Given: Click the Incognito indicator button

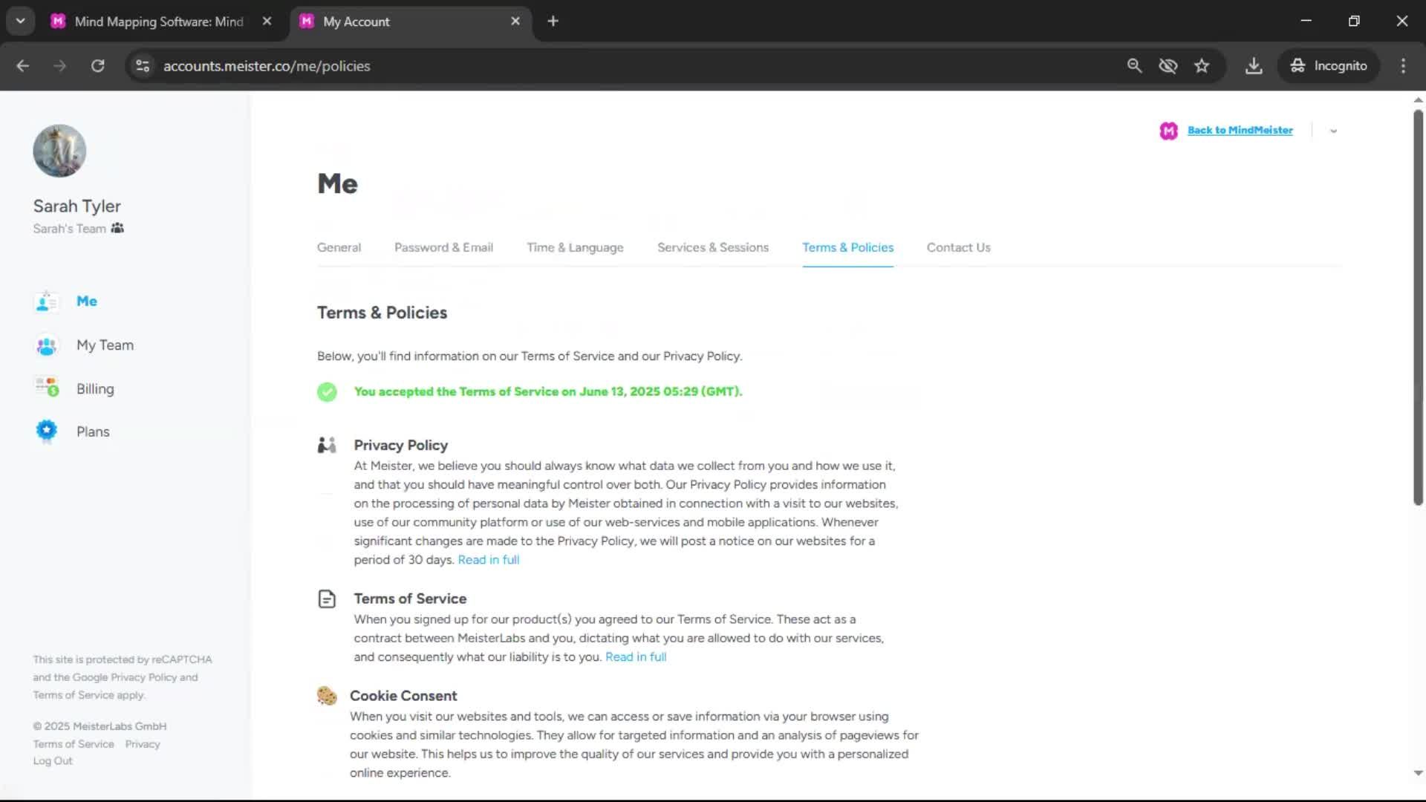Looking at the screenshot, I should (1328, 65).
